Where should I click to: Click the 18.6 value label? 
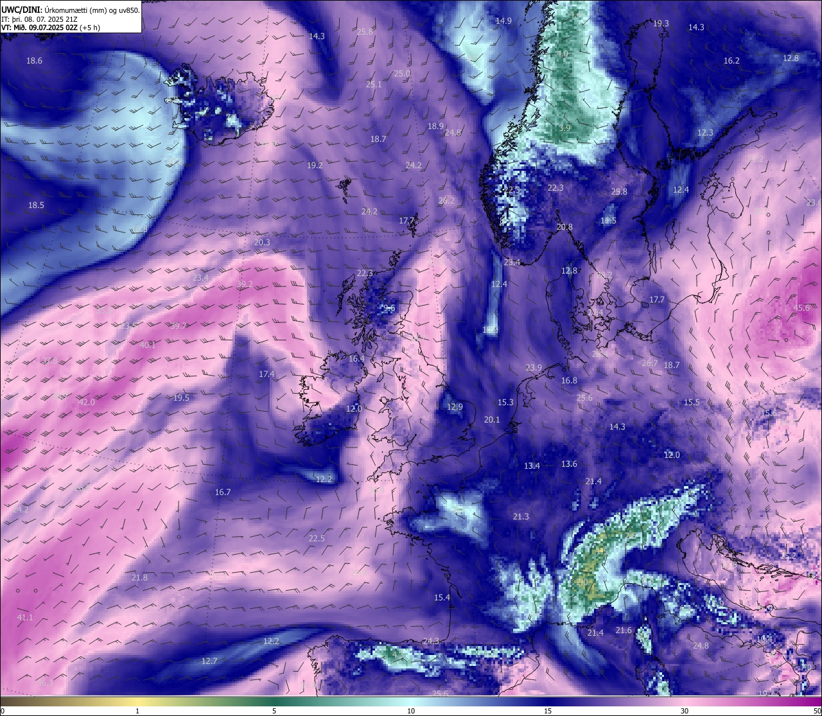click(35, 61)
